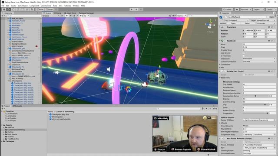Switch to the Game tab
Viewport: 278px width, 156px height.
[57, 13]
